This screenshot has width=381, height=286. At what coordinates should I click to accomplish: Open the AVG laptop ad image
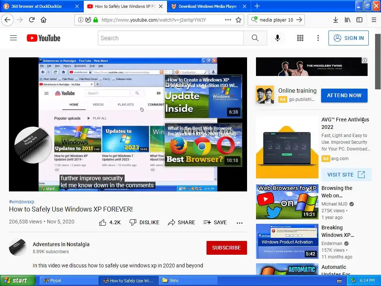pos(287,147)
